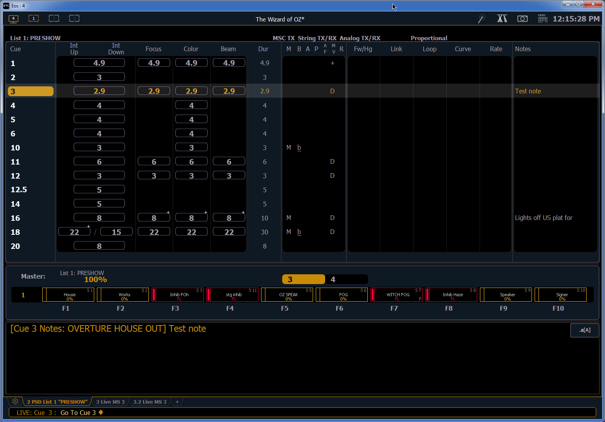The width and height of the screenshot is (605, 422).
Task: Switch to 3 Live MS 3 tab
Action: pos(111,402)
